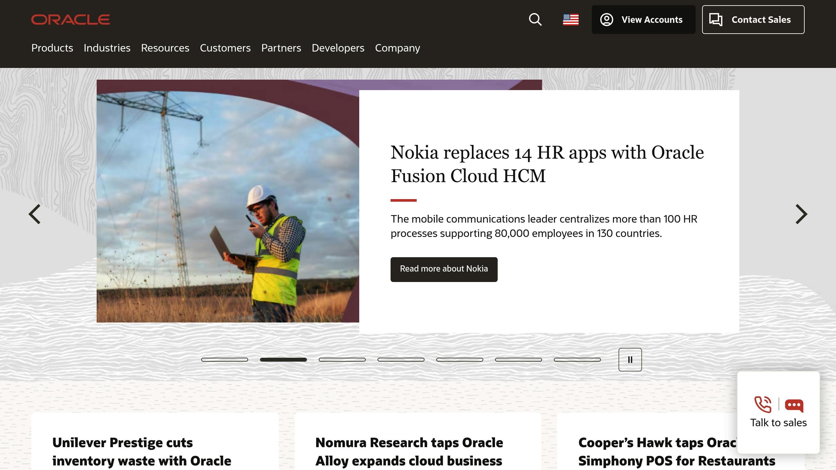Image resolution: width=836 pixels, height=470 pixels.
Task: Open the Unilever Prestige story card
Action: (142, 451)
